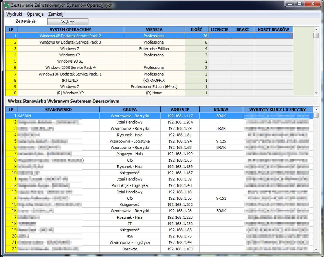The image size is (324, 257).
Task: Click the WERSJA column header
Action: coord(154,30)
